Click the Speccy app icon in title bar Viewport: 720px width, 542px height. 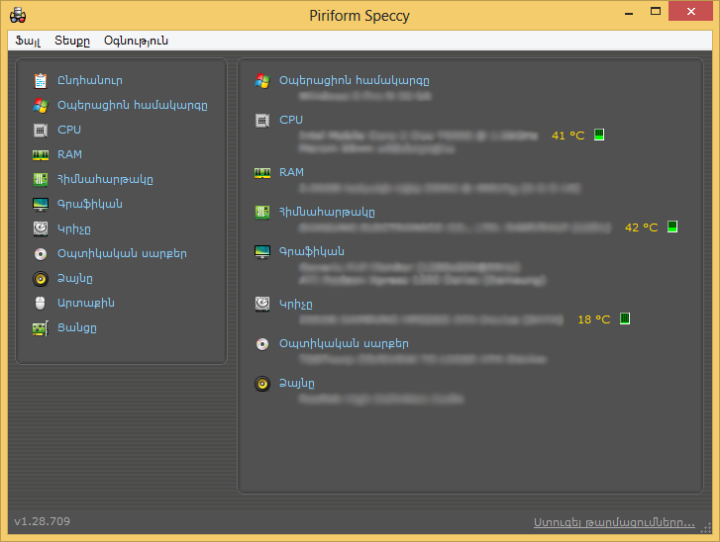[18, 15]
